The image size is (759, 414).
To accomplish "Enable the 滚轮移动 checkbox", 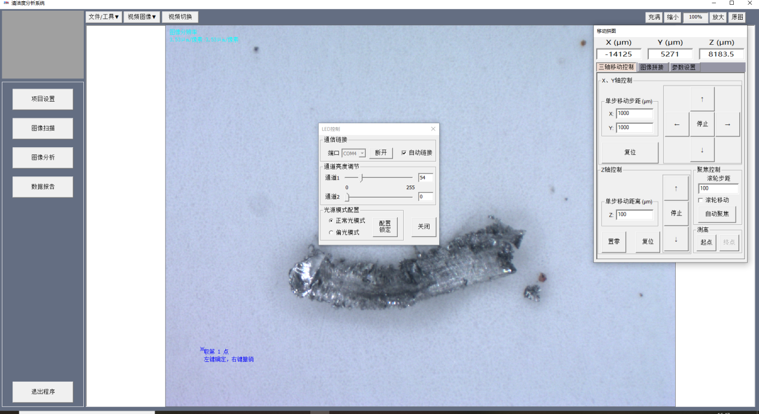I will (701, 200).
